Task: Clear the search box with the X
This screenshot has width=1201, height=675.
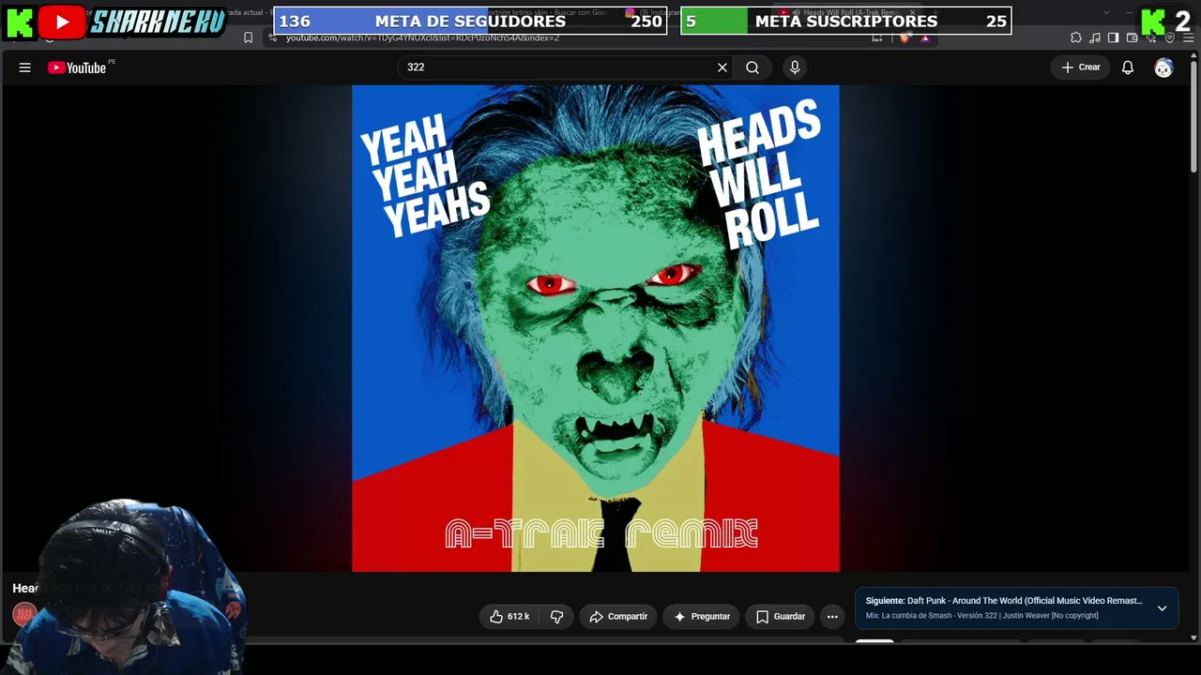Action: pyautogui.click(x=722, y=67)
